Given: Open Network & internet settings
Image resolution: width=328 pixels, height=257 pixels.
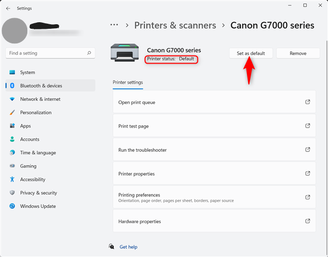Looking at the screenshot, I should click(x=51, y=99).
